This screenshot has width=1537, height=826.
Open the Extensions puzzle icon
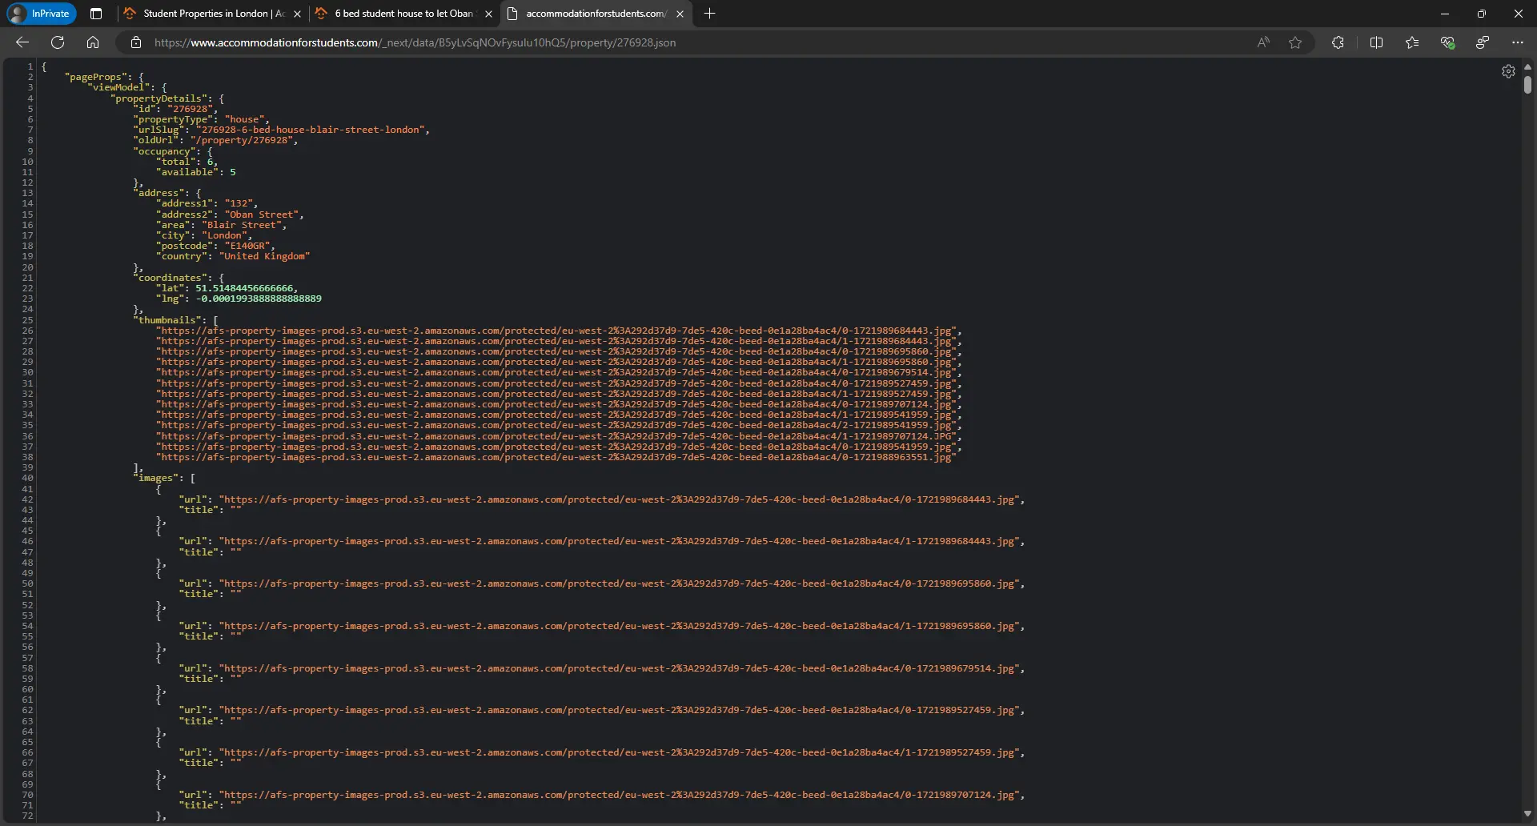[x=1338, y=42]
